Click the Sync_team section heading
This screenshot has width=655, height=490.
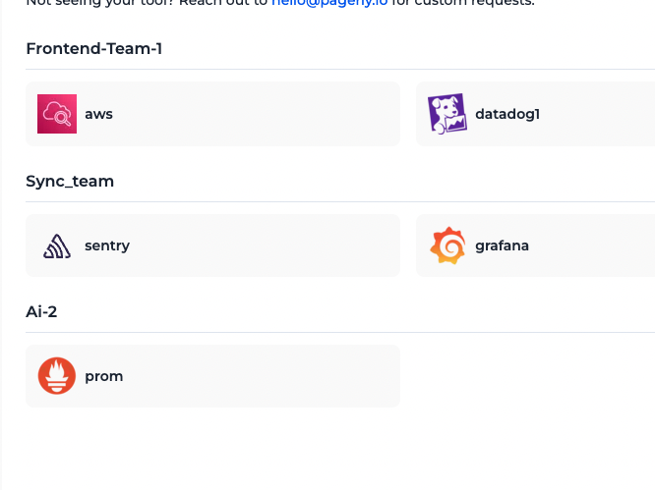pyautogui.click(x=70, y=182)
